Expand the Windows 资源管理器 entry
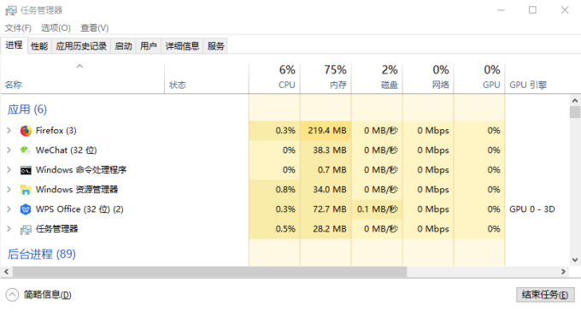The width and height of the screenshot is (581, 312). 9,190
